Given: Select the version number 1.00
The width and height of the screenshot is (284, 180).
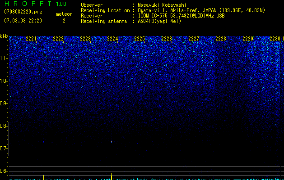Looking at the screenshot, I should (61, 4).
